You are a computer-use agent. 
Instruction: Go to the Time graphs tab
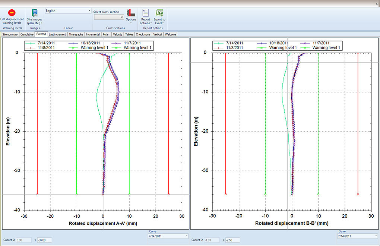pyautogui.click(x=76, y=34)
